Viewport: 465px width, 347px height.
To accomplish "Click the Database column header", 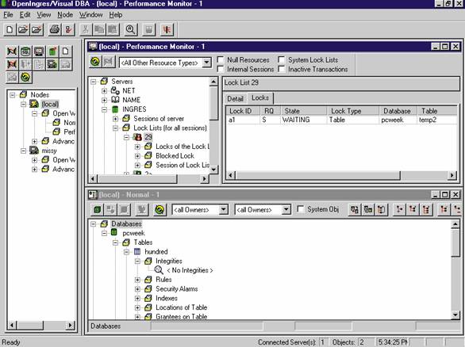I will pyautogui.click(x=398, y=111).
